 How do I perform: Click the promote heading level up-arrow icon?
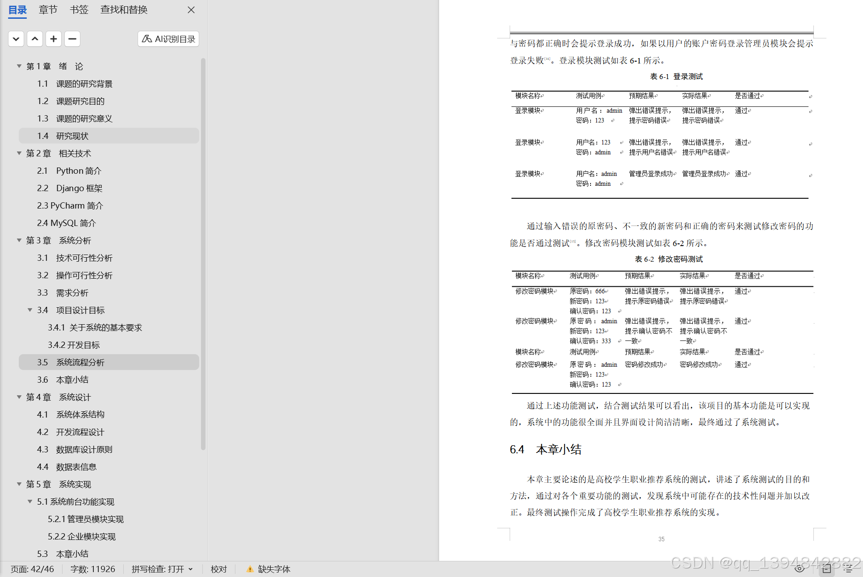coord(35,39)
